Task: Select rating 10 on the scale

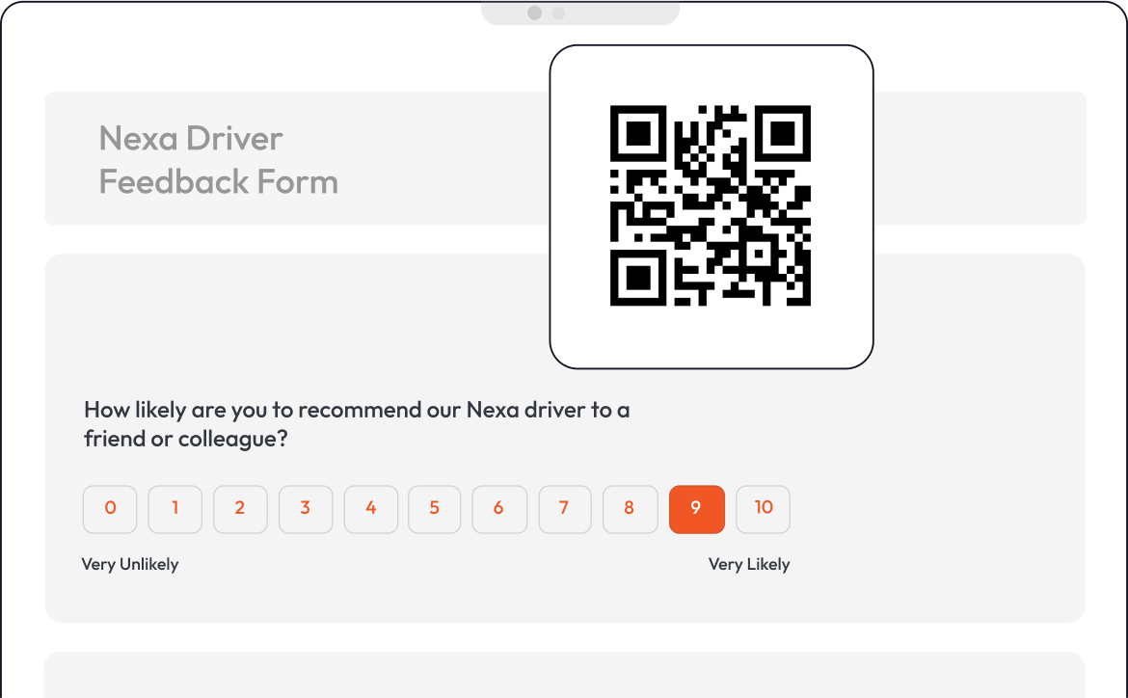Action: point(764,509)
